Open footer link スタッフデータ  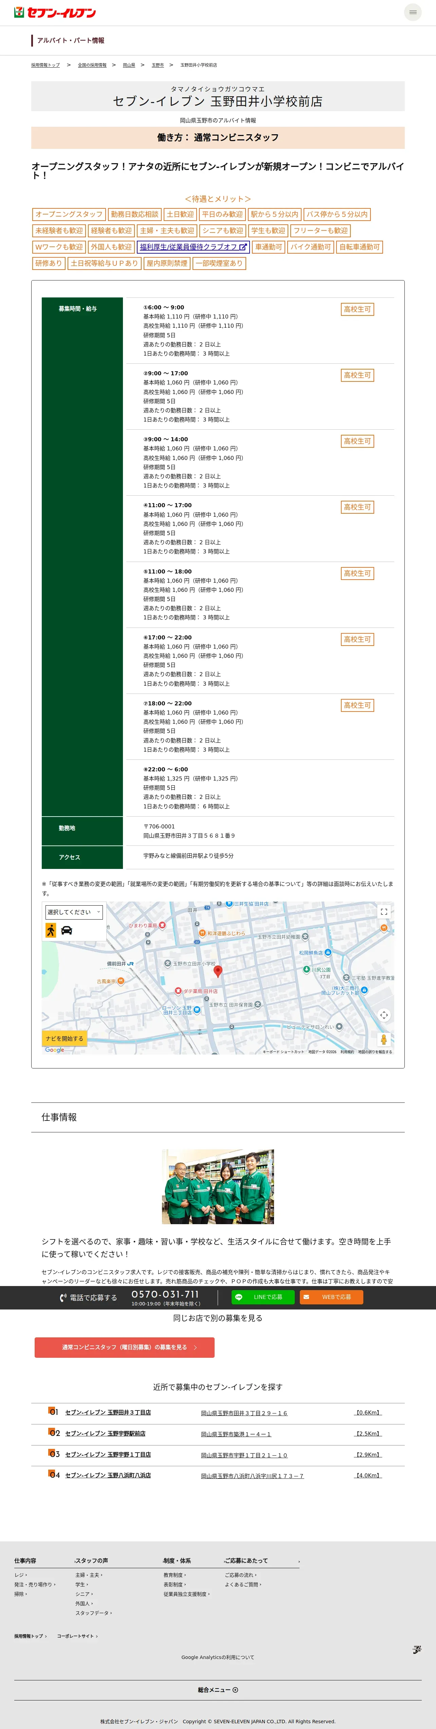point(93,1612)
